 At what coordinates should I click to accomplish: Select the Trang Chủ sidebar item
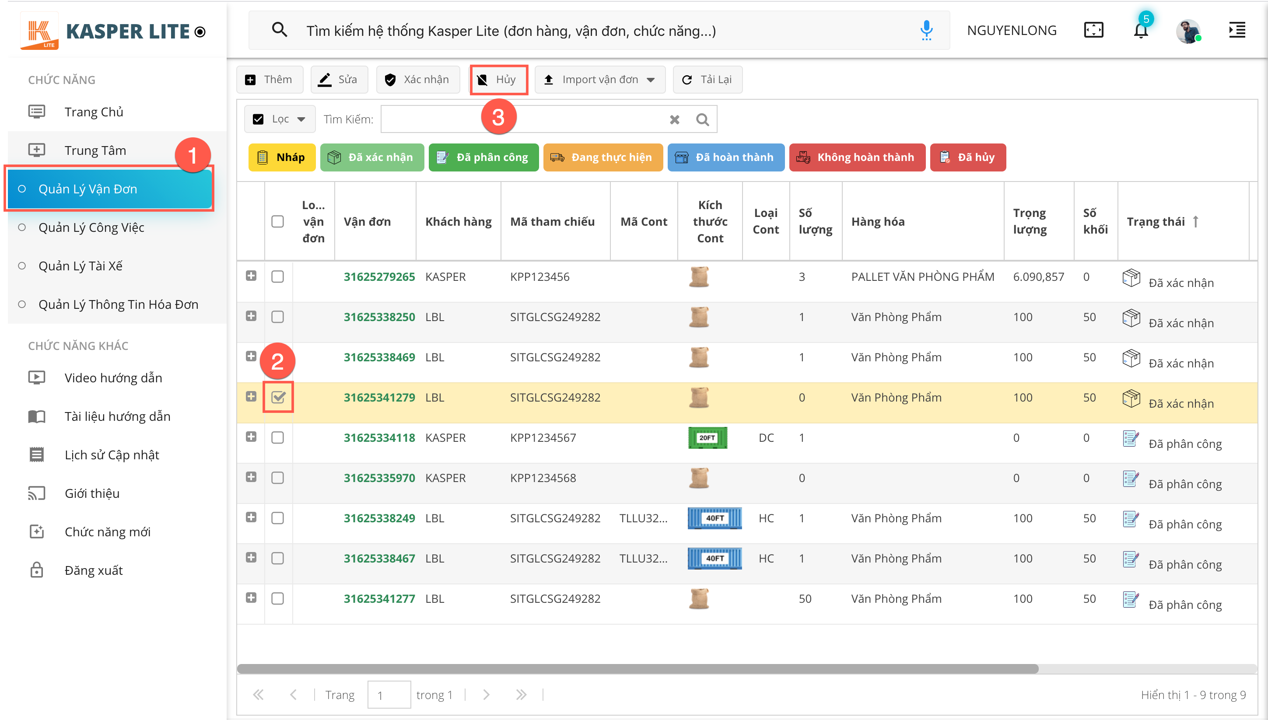pyautogui.click(x=94, y=112)
